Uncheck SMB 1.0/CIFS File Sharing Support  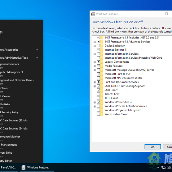(x=98, y=86)
